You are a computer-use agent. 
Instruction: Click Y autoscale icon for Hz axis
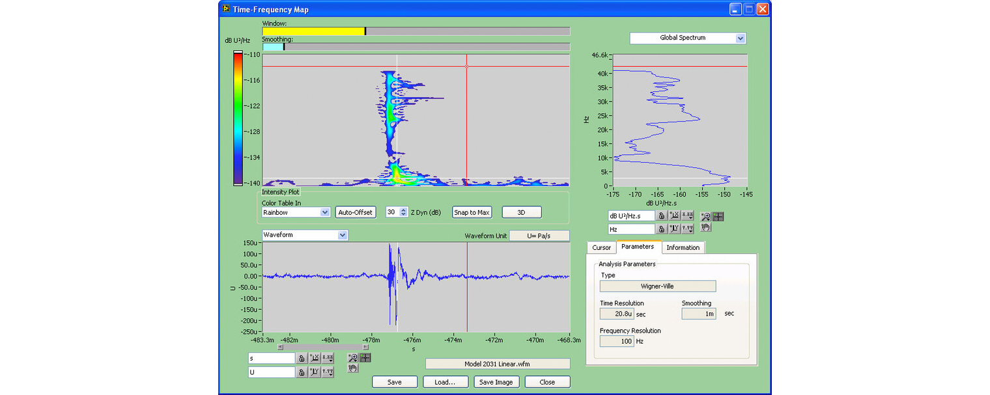(x=673, y=229)
